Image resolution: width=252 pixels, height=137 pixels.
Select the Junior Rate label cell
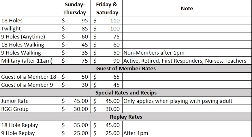30,101
